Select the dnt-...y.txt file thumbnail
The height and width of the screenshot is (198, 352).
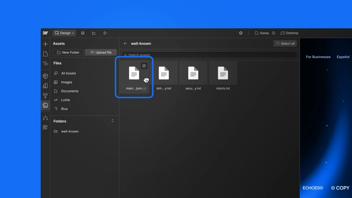[x=164, y=73]
